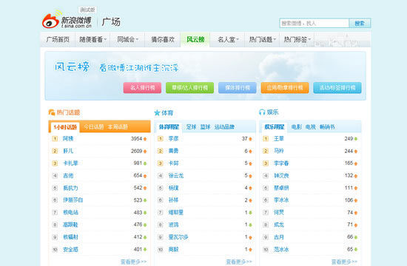Click the headphone icon beside 娱乐 heading

[x=262, y=112]
